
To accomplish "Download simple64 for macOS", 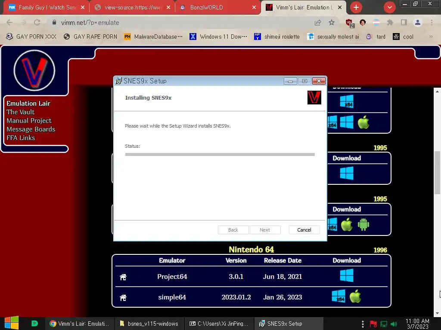I will coord(355,296).
